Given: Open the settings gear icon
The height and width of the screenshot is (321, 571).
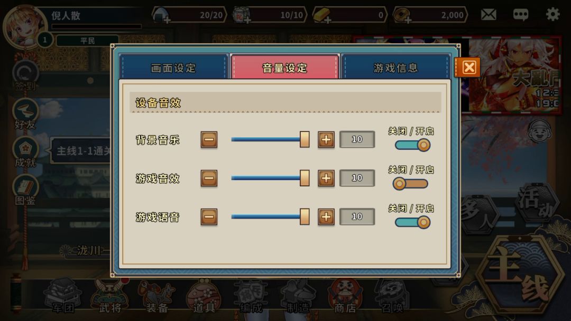Looking at the screenshot, I should [x=552, y=15].
